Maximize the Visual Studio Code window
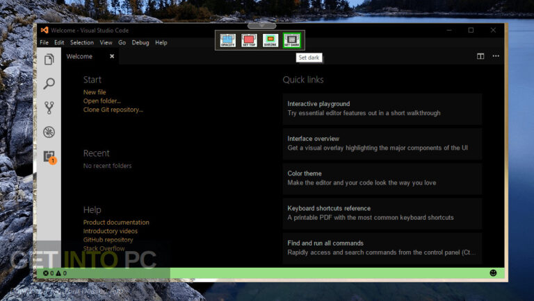 (x=471, y=31)
